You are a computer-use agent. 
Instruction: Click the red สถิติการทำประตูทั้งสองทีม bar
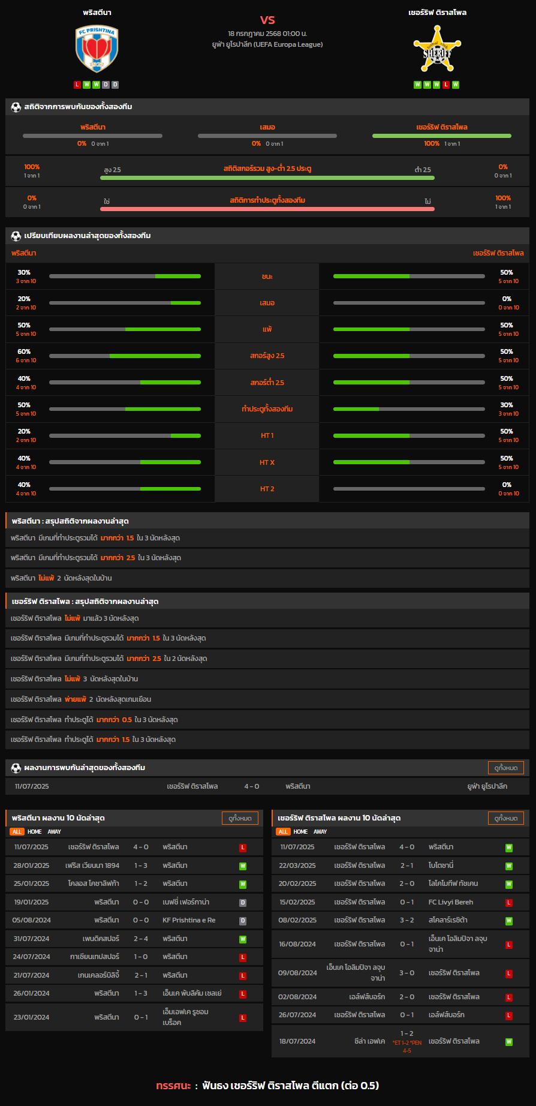click(x=267, y=209)
